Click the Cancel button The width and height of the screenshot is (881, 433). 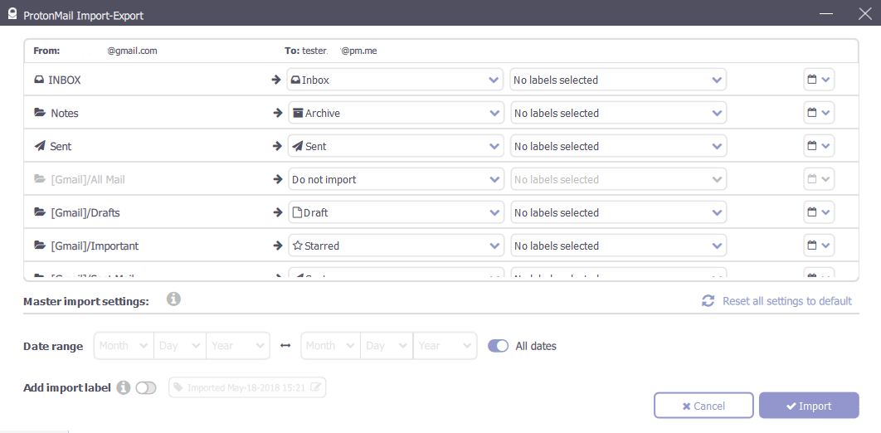tap(703, 406)
